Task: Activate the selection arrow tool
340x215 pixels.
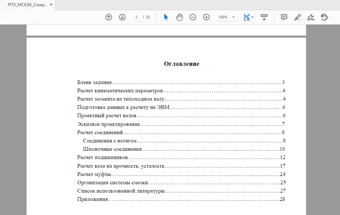Action: pyautogui.click(x=166, y=17)
